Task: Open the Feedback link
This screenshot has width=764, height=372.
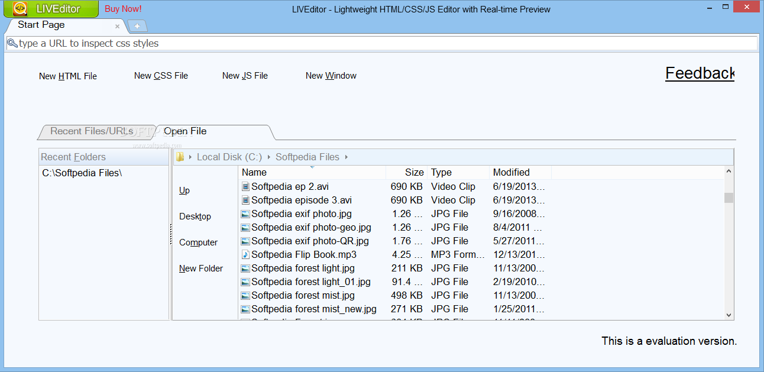Action: point(700,73)
